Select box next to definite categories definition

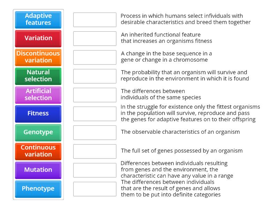click(95, 189)
